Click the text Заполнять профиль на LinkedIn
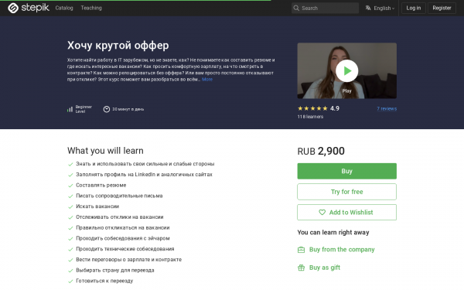 116,175
